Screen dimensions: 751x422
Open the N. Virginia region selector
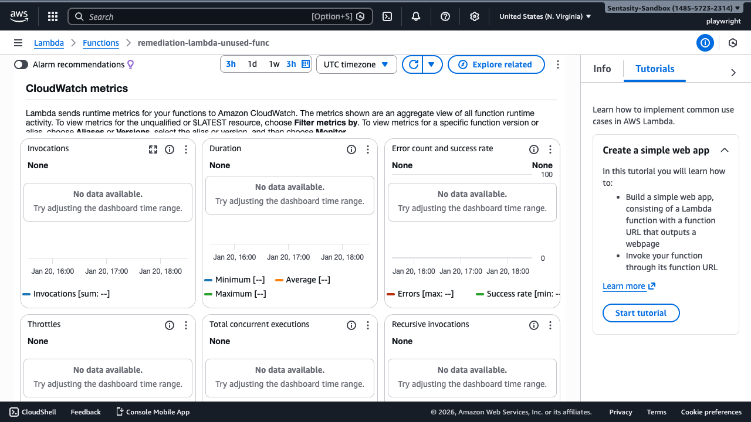[544, 16]
